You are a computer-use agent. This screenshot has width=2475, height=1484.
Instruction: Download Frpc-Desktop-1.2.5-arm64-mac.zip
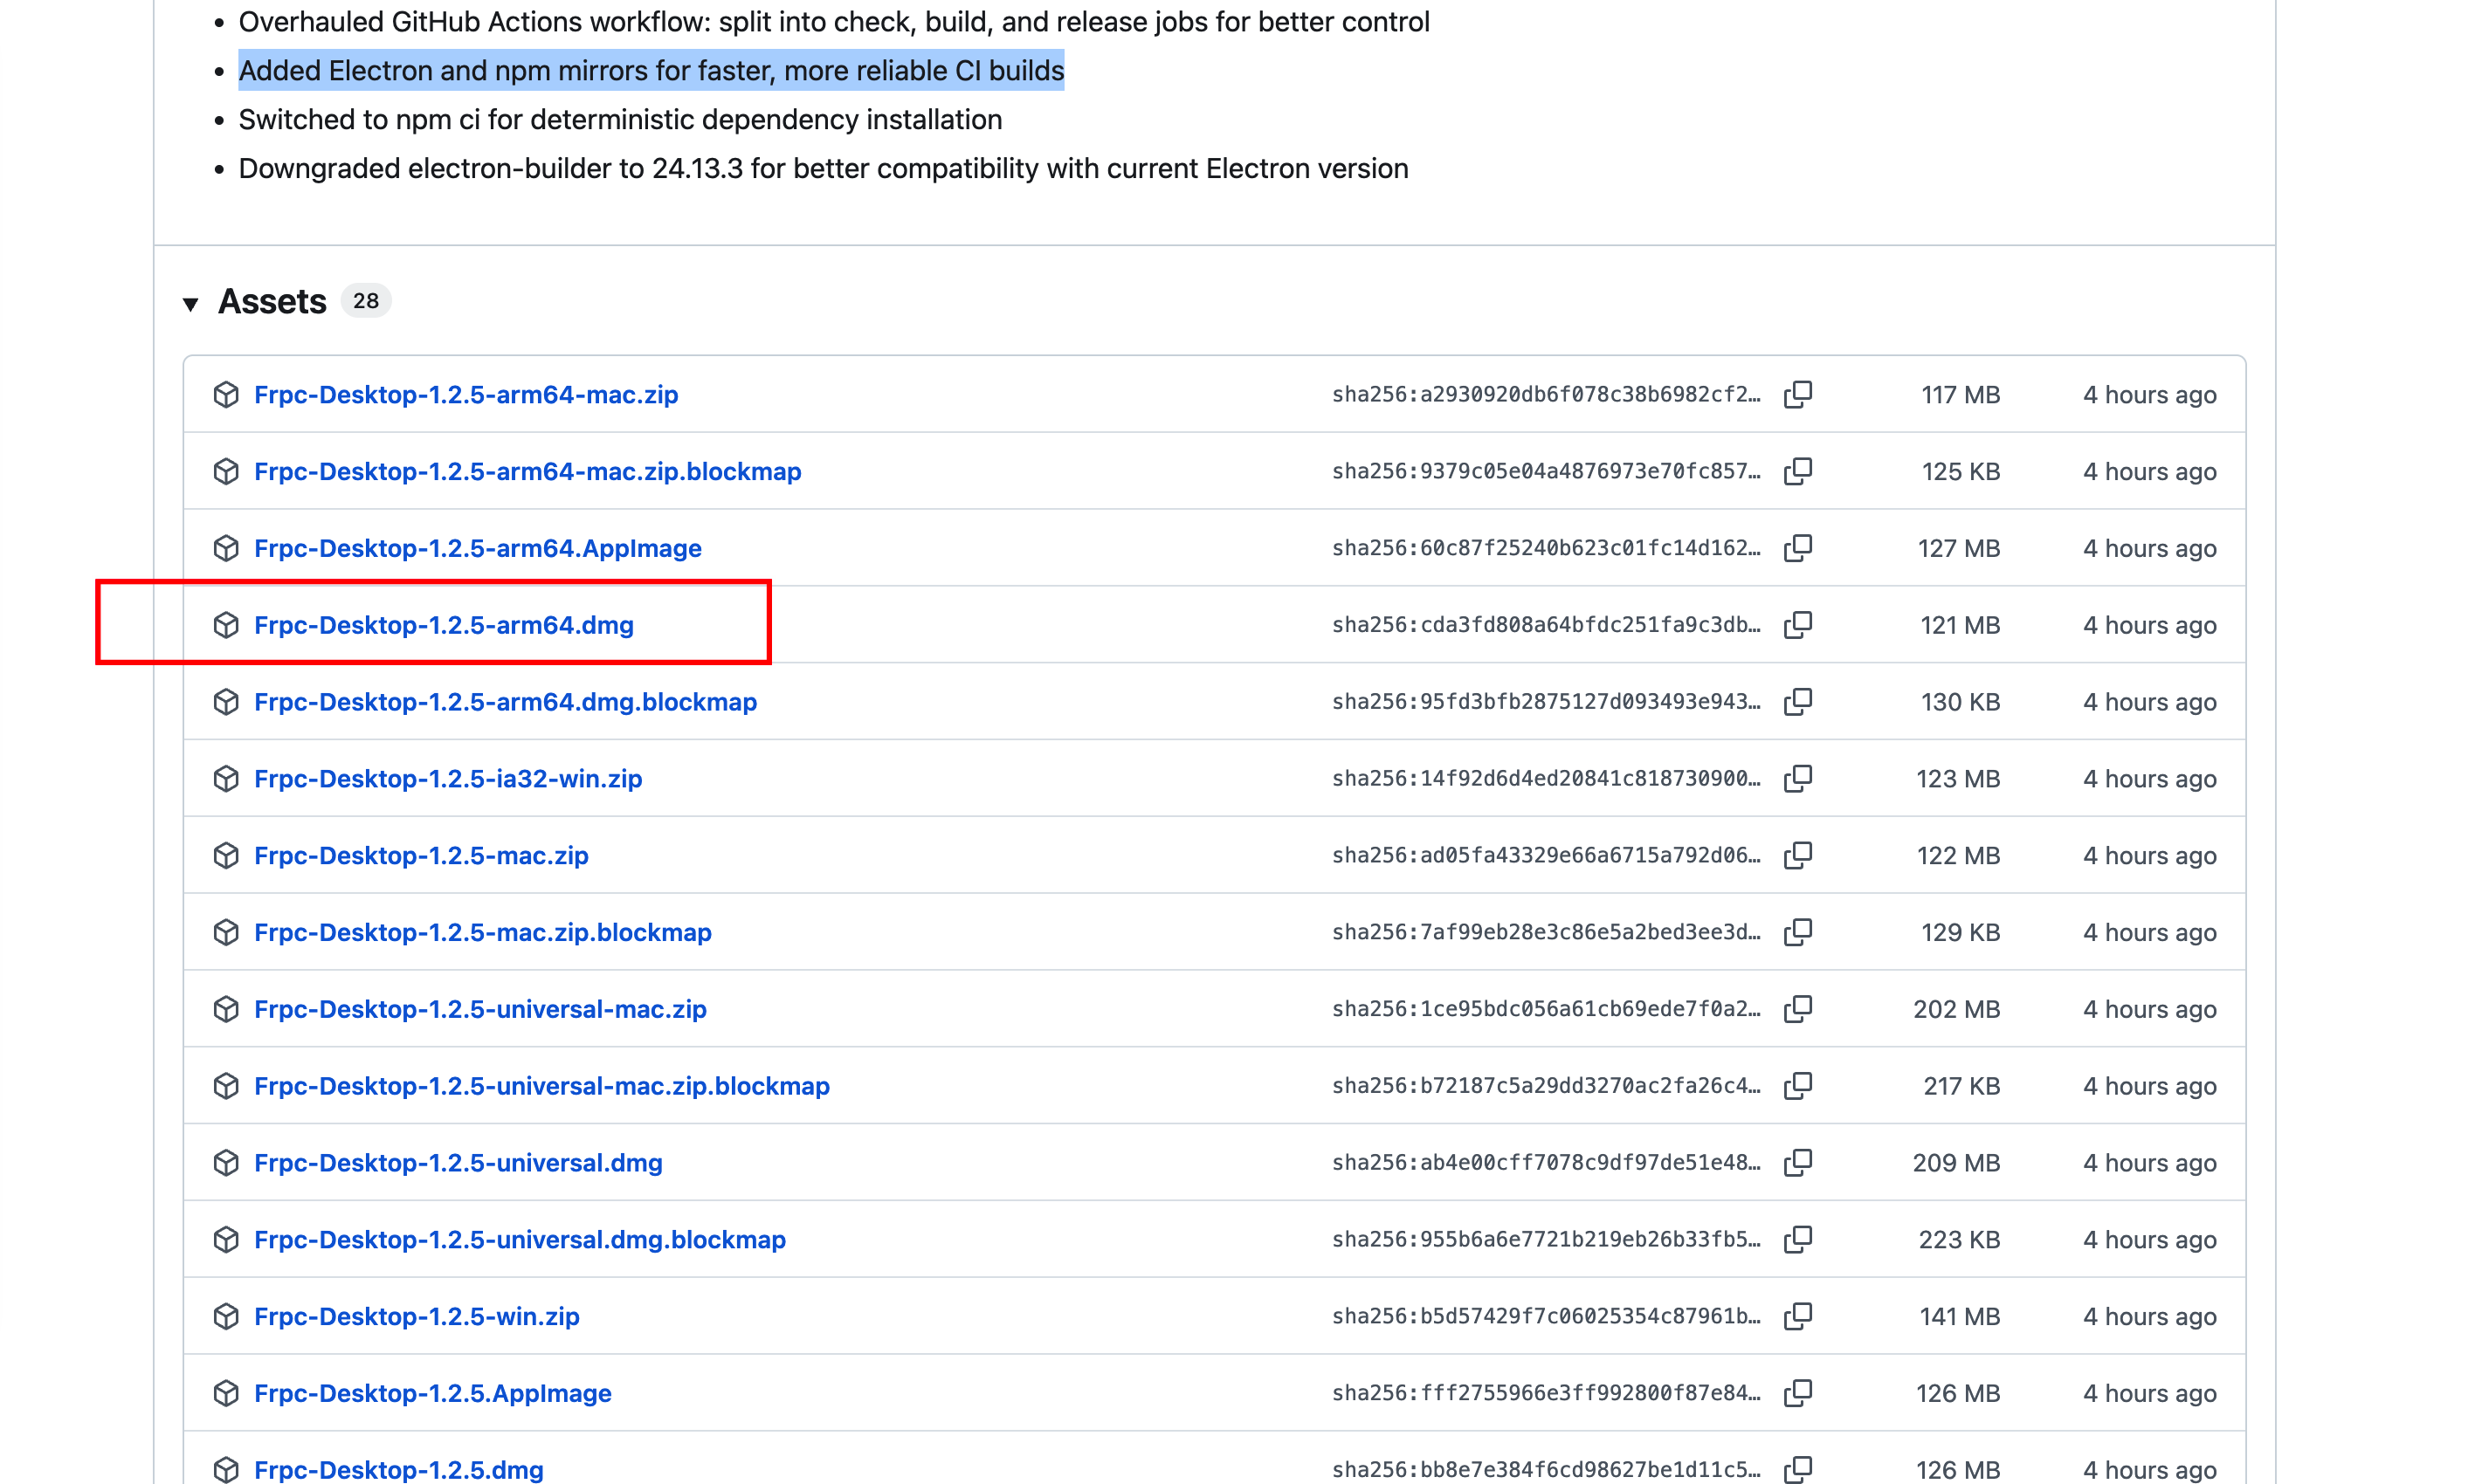[466, 395]
